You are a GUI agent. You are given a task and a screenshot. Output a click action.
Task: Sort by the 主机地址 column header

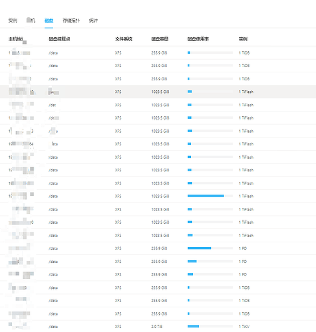click(x=17, y=39)
